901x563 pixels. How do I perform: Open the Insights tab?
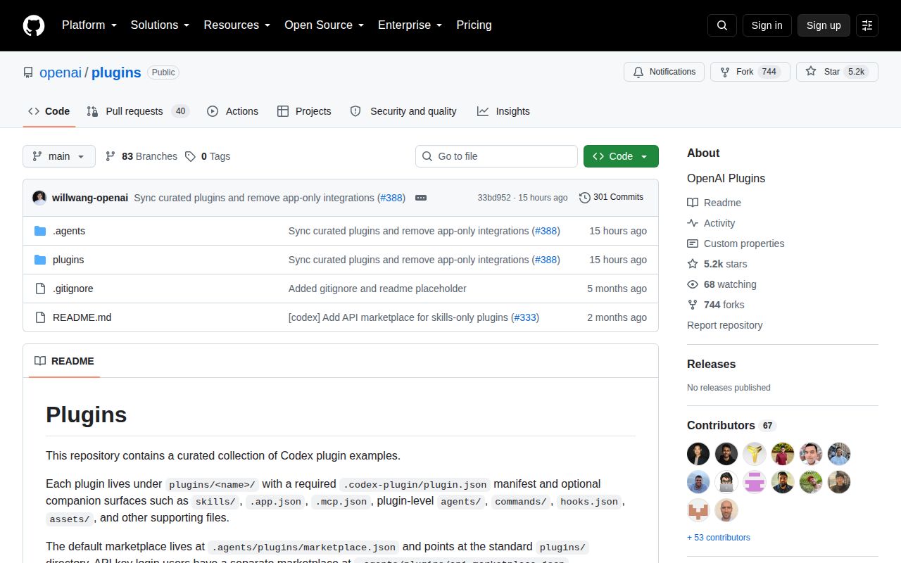tap(503, 111)
